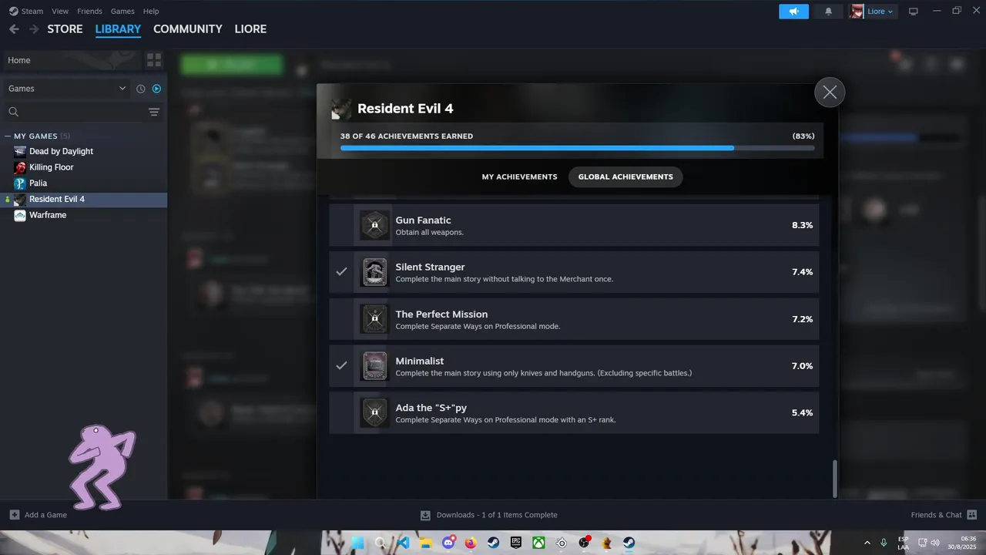Open Visual Studio Code from taskbar
Viewport: 986px width, 555px height.
(x=402, y=543)
